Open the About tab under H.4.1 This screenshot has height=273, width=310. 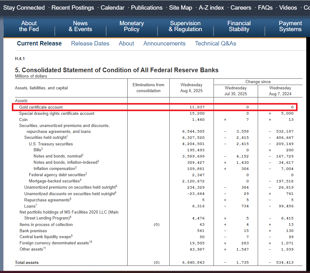pos(126,44)
